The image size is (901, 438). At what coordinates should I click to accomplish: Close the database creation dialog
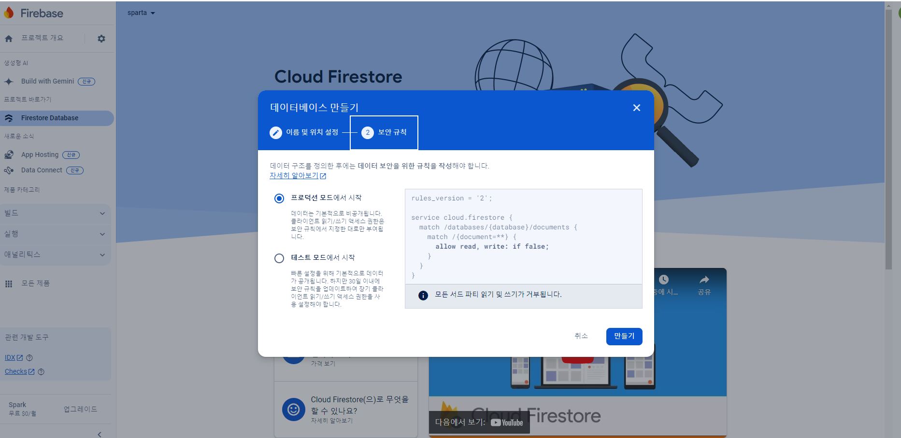(x=637, y=108)
